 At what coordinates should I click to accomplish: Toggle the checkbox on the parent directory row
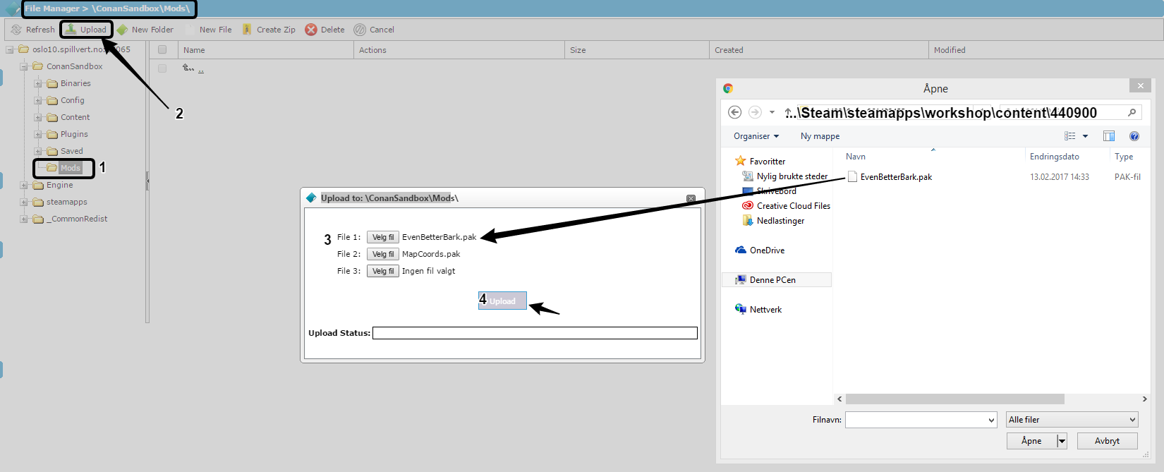tap(162, 68)
